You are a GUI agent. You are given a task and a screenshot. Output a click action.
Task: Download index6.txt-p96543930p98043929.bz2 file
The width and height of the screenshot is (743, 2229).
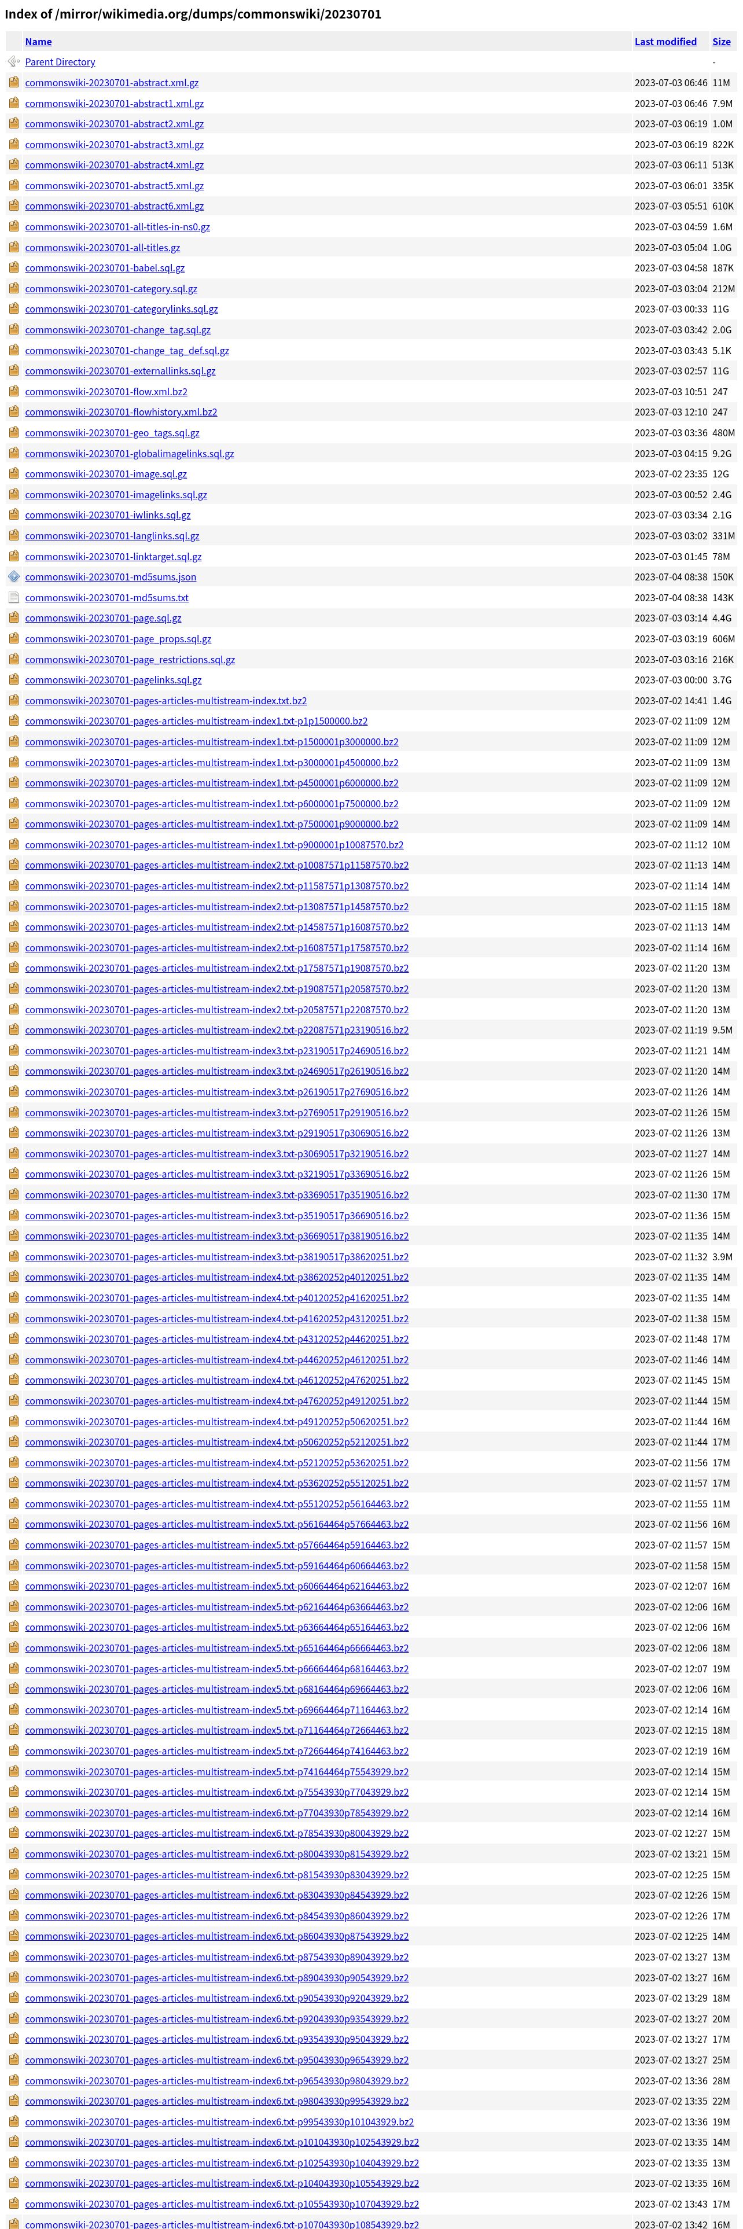point(216,2080)
